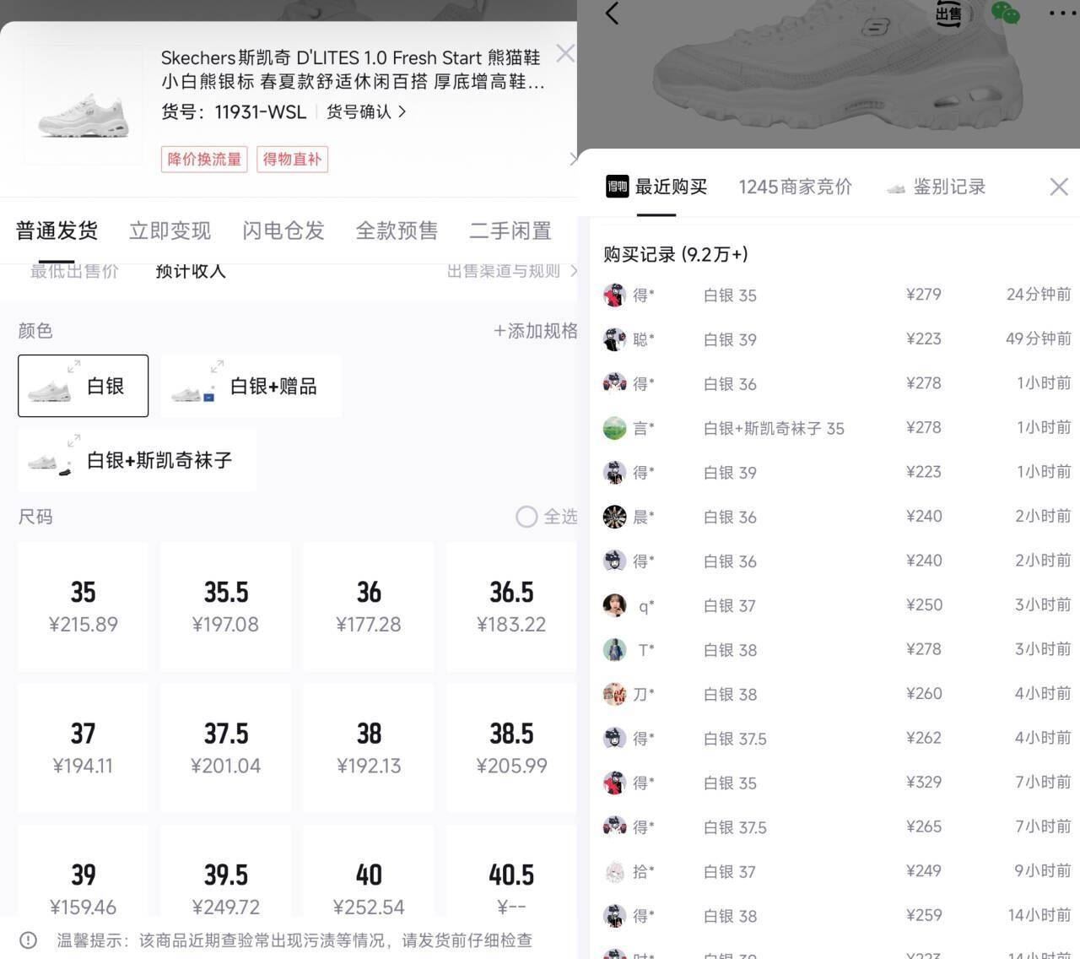Click +添加规格 to add spec
1080x959 pixels.
(535, 331)
